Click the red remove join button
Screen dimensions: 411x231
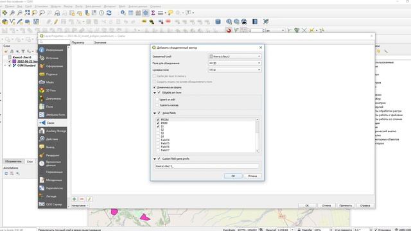point(82,199)
